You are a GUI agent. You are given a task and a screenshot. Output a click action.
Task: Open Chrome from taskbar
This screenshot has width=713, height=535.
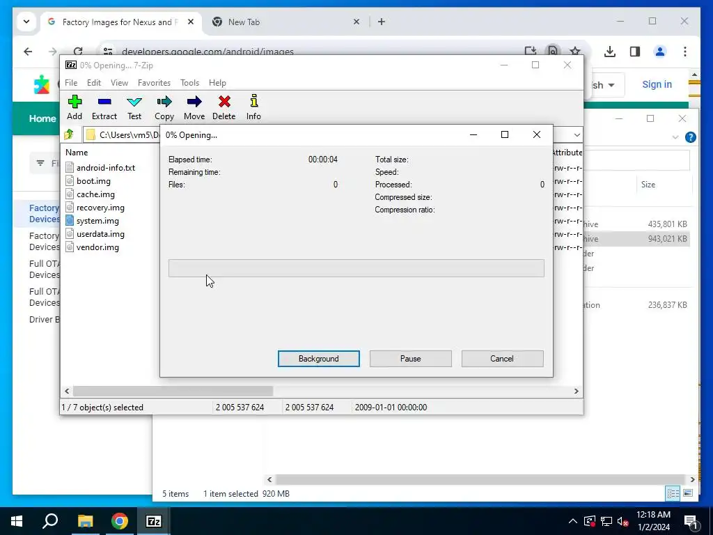click(x=120, y=521)
